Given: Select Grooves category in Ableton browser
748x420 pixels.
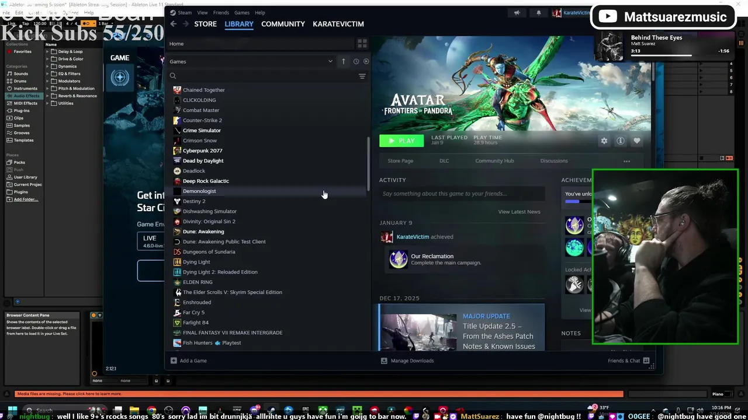Looking at the screenshot, I should click(x=18, y=133).
